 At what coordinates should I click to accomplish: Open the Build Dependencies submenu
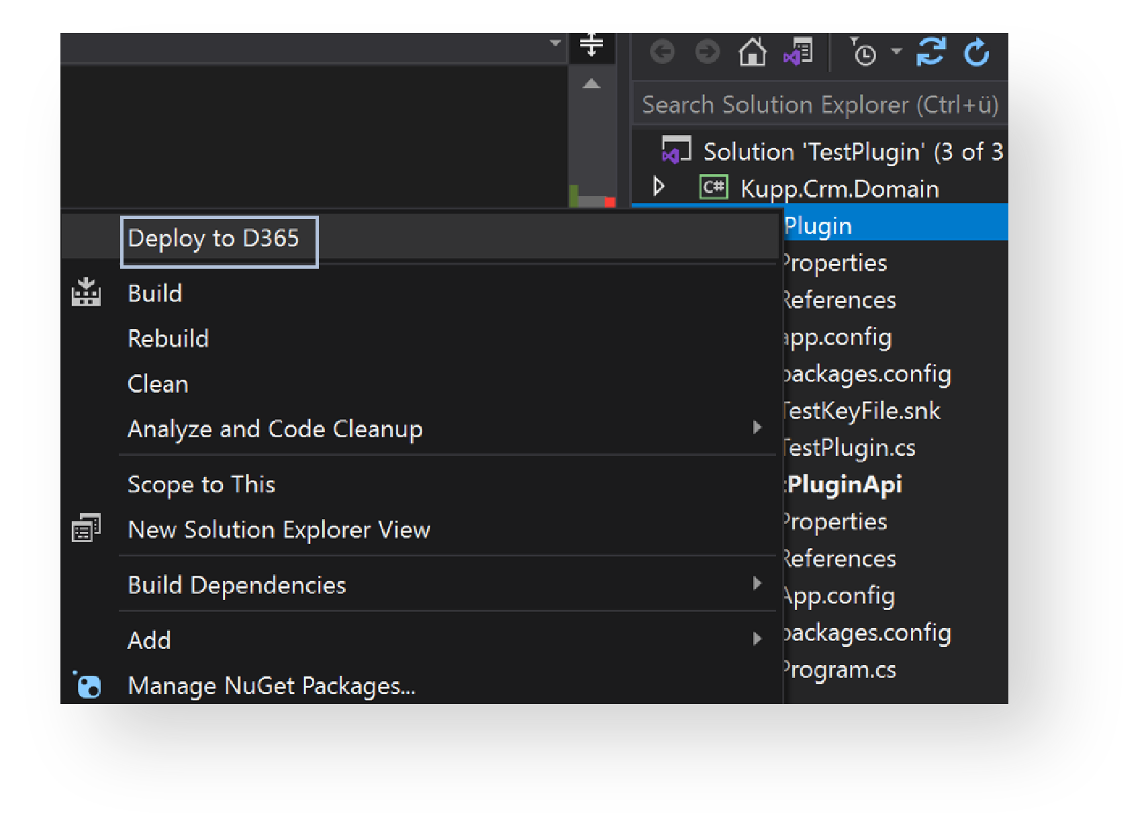(x=420, y=585)
